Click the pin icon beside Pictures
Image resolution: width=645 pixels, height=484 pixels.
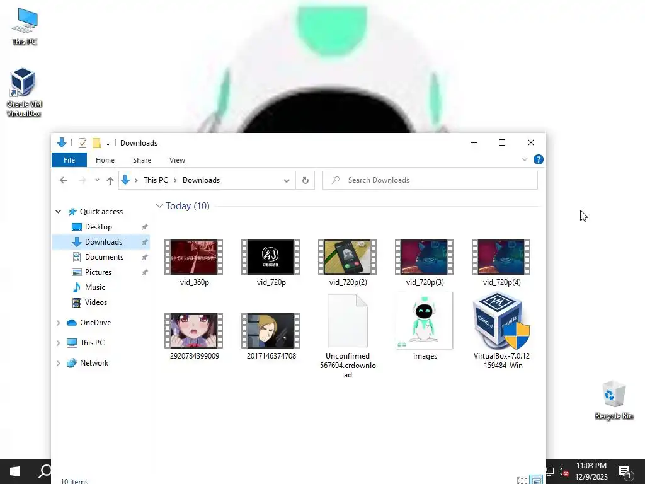(144, 272)
